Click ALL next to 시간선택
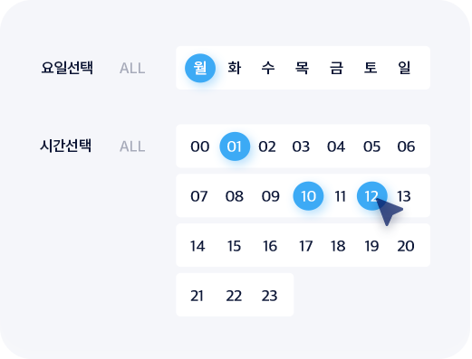The image size is (472, 359). coord(132,146)
